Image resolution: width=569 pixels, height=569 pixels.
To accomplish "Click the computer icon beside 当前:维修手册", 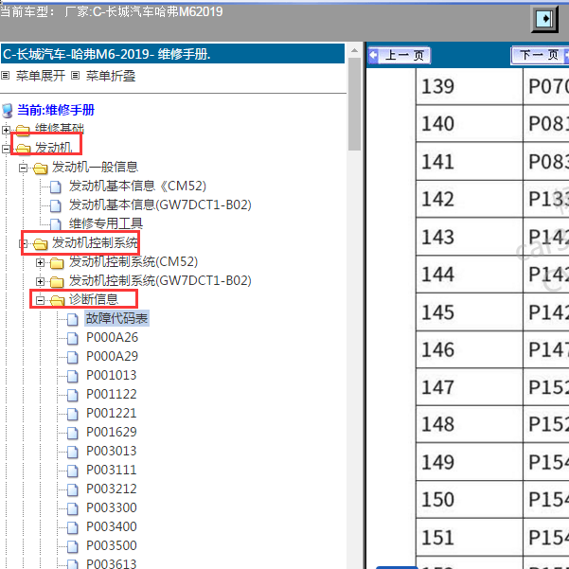I will tap(8, 111).
